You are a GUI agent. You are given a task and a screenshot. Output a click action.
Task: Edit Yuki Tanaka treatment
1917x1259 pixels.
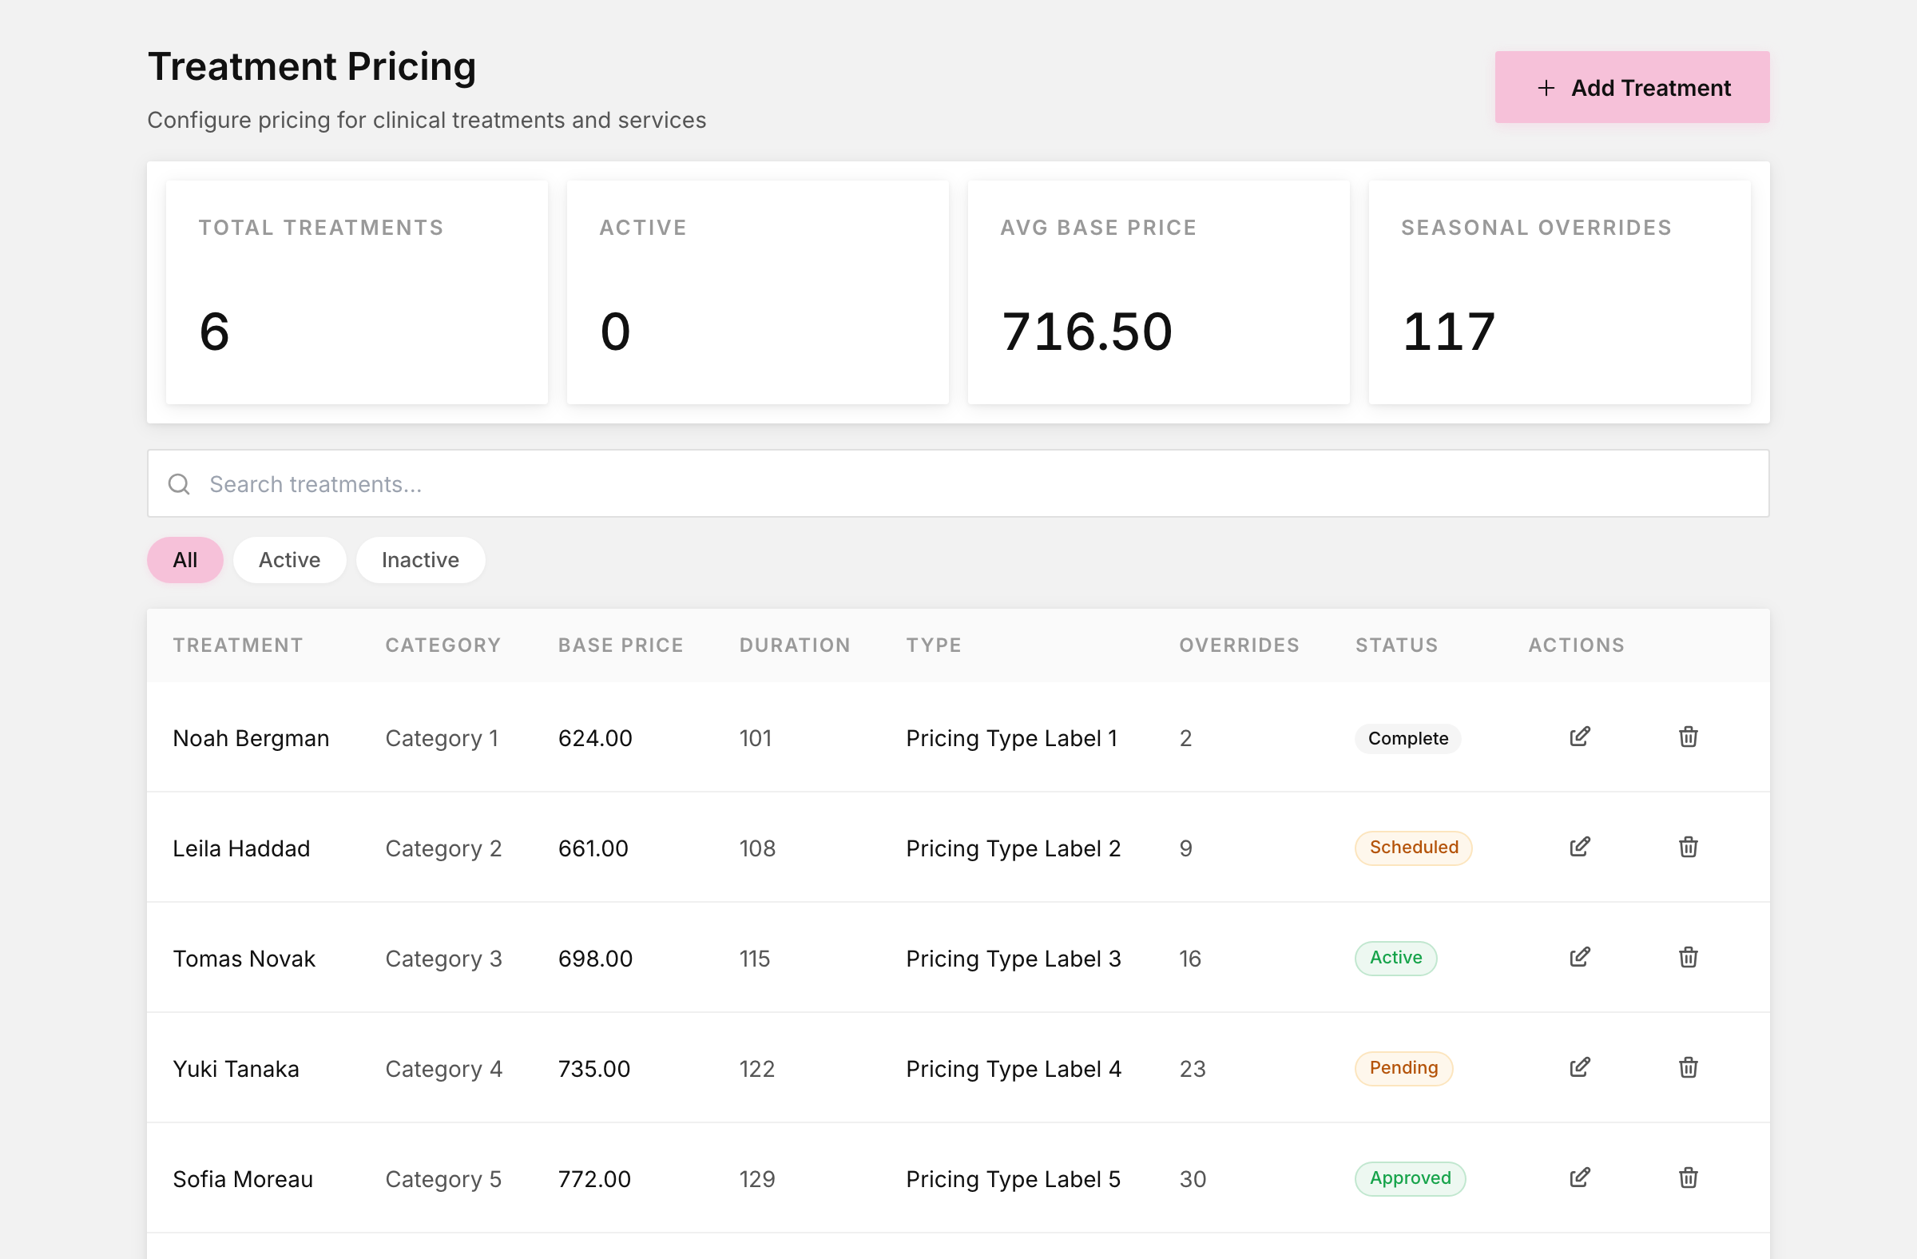pyautogui.click(x=1579, y=1068)
